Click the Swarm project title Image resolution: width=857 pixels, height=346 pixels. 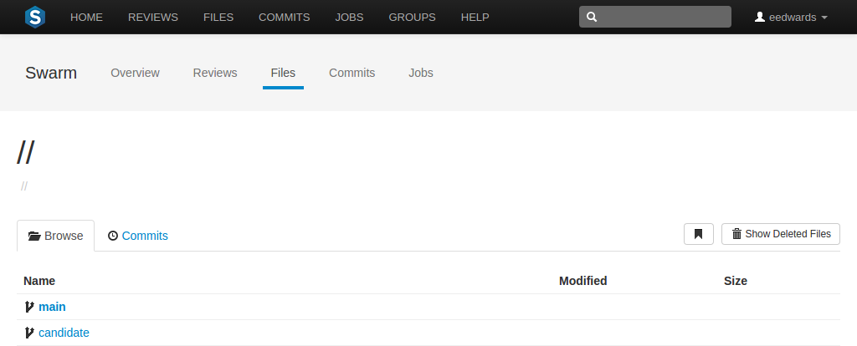(x=51, y=74)
